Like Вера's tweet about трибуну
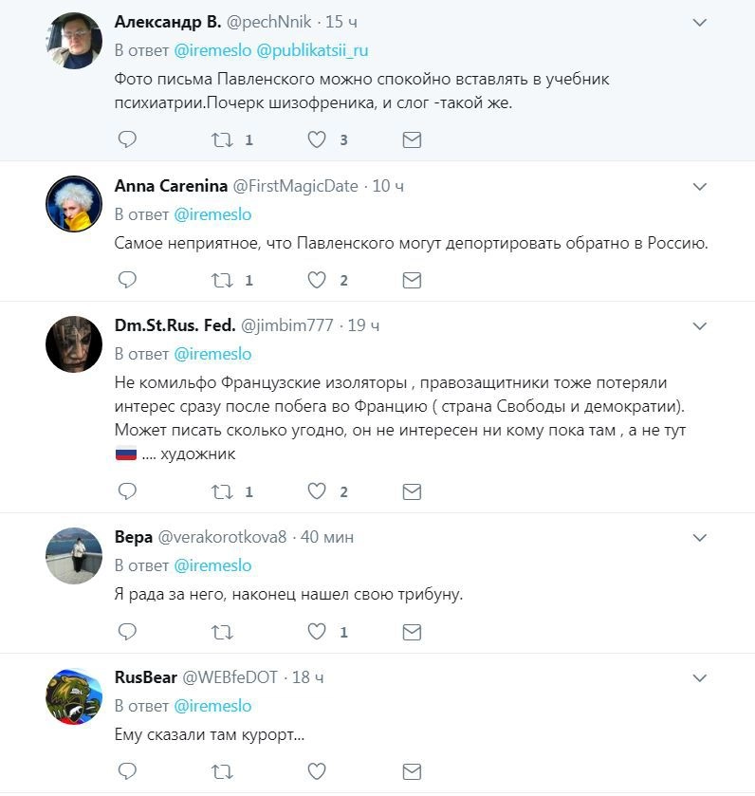Screen dimensions: 755x796 [317, 631]
